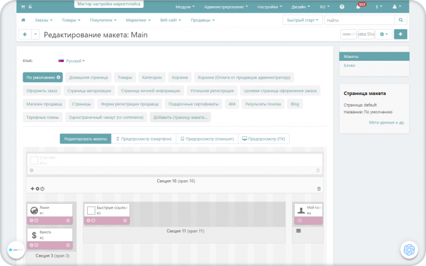Open the Заказы menu

click(43, 20)
